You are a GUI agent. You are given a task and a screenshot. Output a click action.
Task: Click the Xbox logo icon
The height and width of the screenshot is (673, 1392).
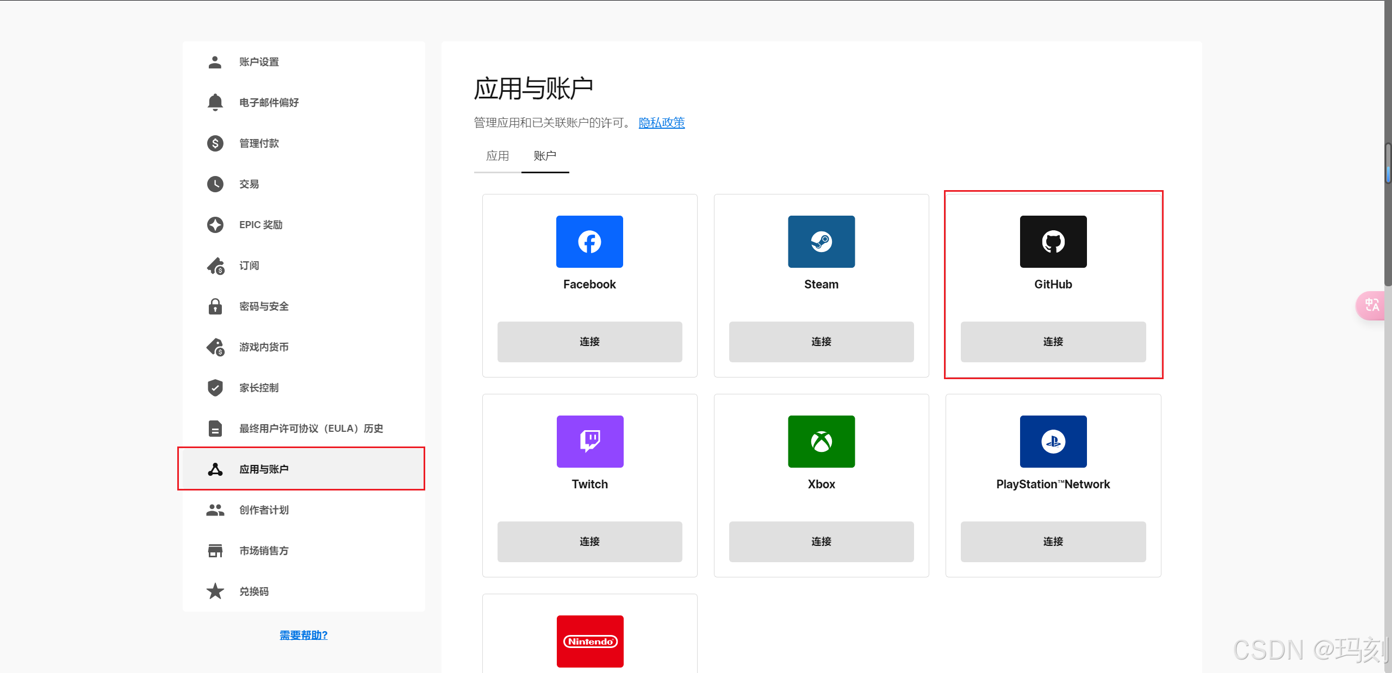point(821,441)
